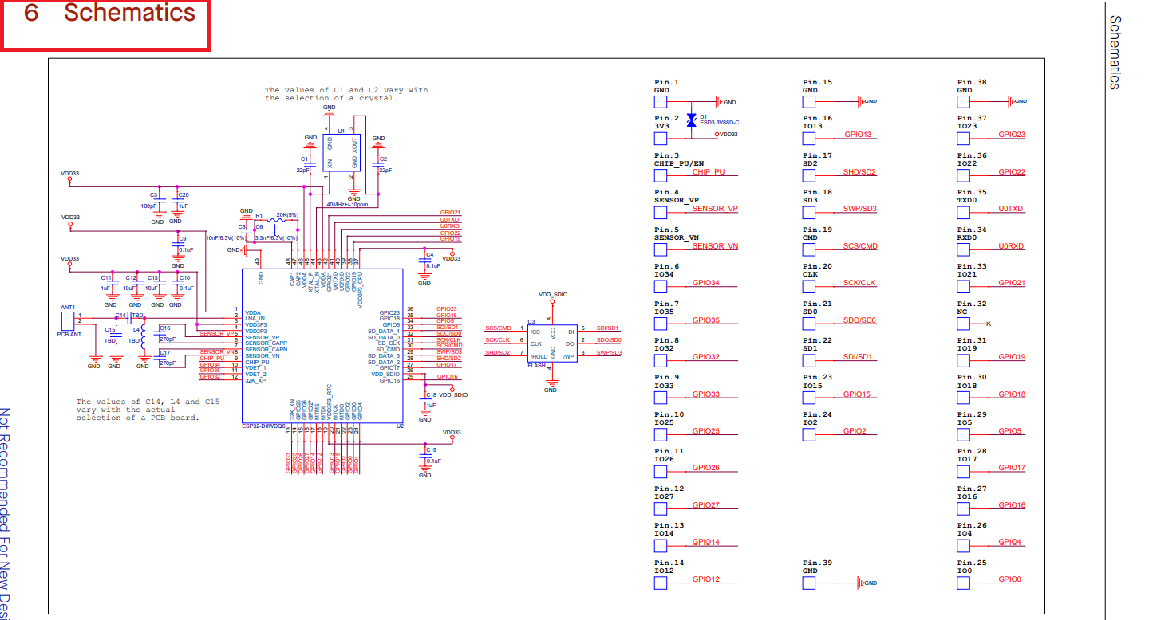Click the "TXD0" pin name under Pin.35
The image size is (1149, 620).
967,200
